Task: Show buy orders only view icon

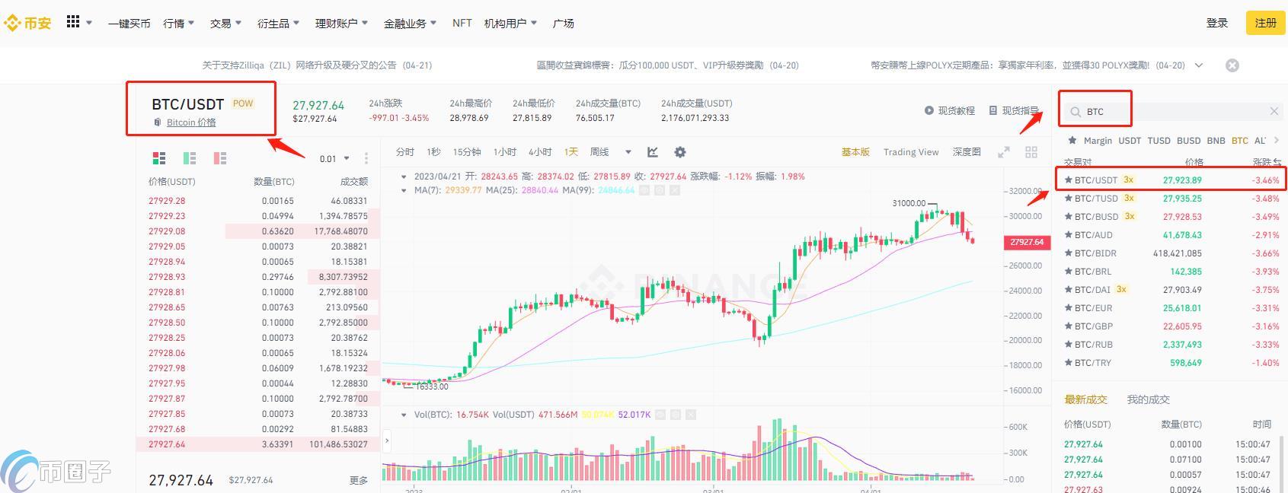Action: pos(190,158)
